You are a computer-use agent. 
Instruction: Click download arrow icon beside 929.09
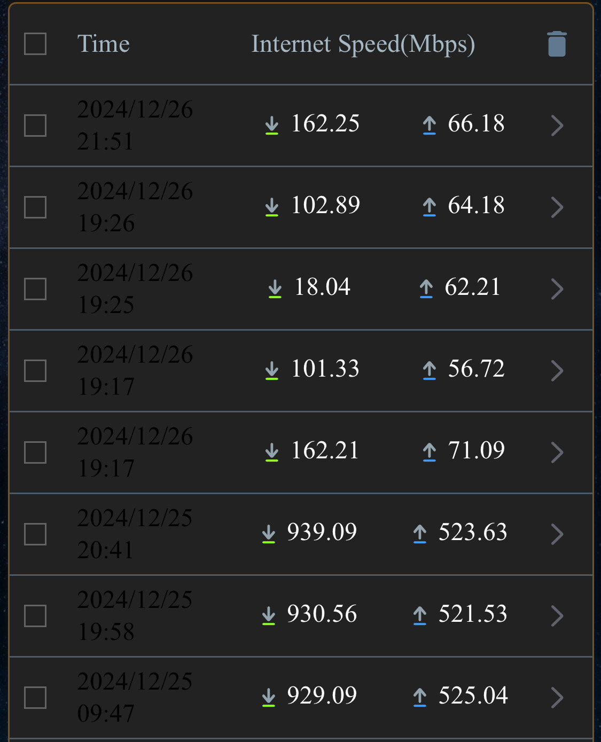(269, 698)
